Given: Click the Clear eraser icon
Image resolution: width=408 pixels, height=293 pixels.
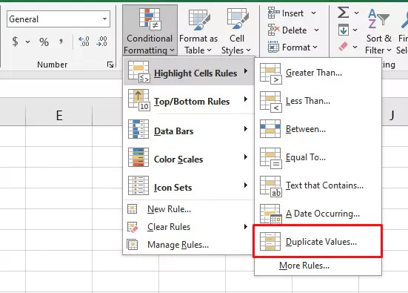Looking at the screenshot, I should (x=344, y=47).
